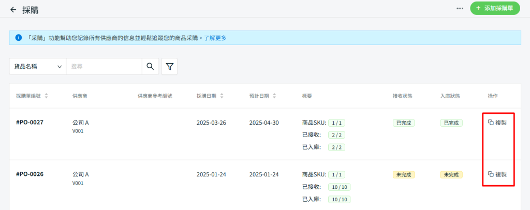The width and height of the screenshot is (530, 210).
Task: Sort by 採購日期 column arrows
Action: pyautogui.click(x=222, y=96)
